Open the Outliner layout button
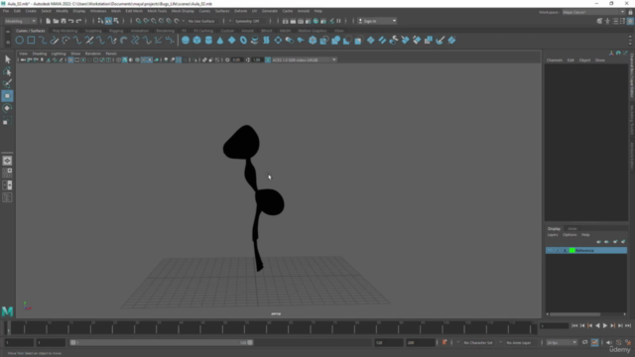 [7, 197]
